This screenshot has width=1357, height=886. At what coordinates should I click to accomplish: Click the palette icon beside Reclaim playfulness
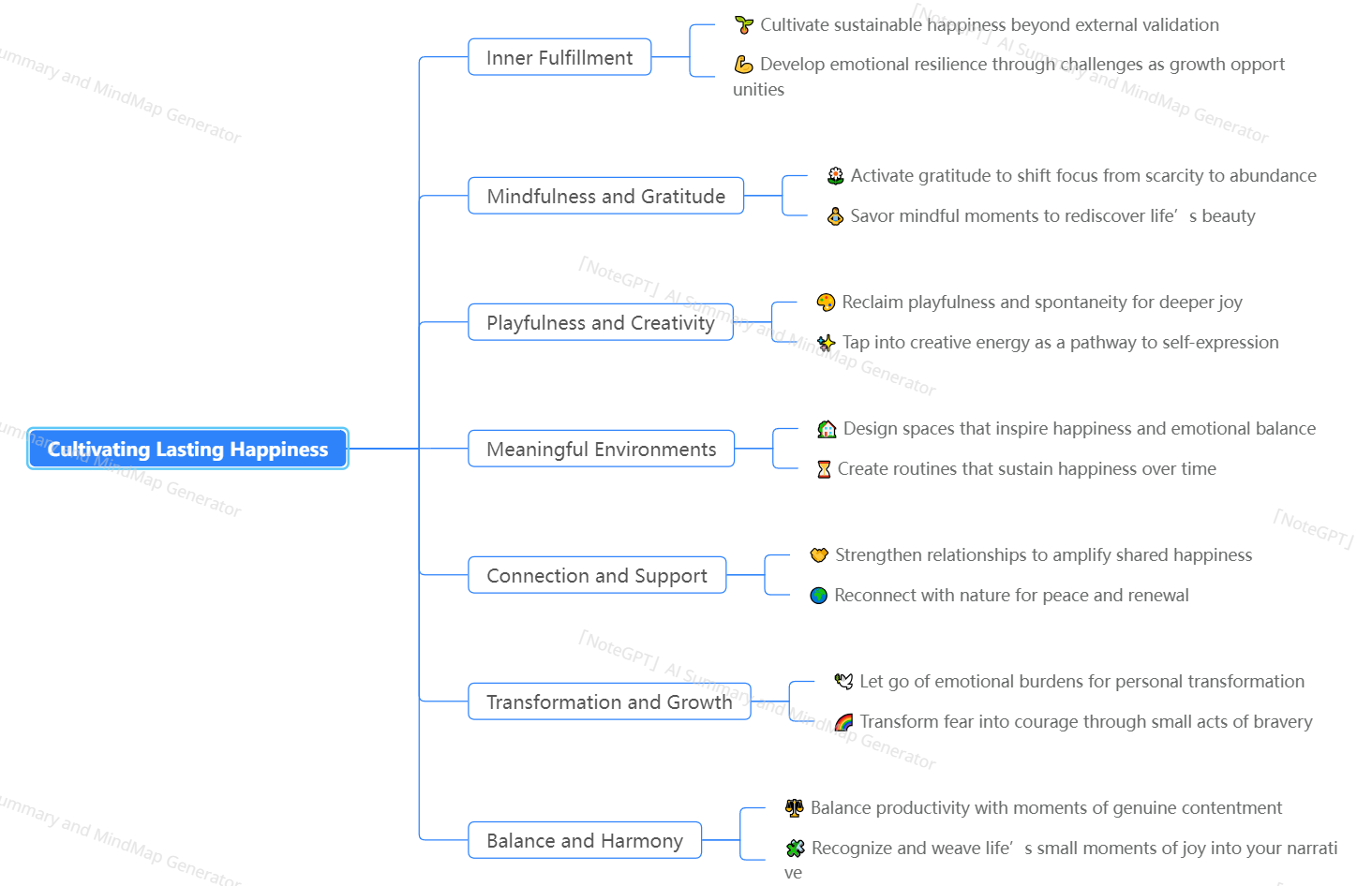(x=826, y=303)
